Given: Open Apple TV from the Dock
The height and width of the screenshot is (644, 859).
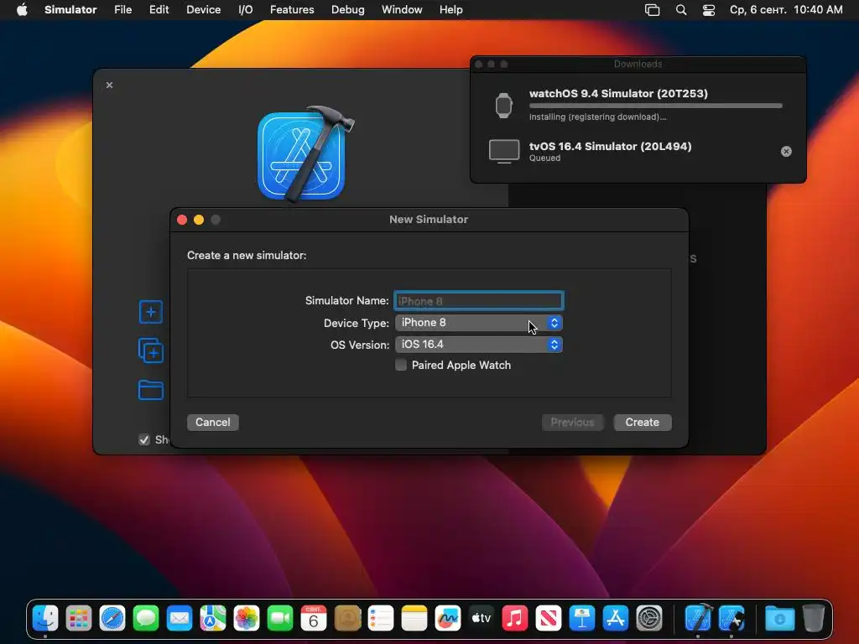Looking at the screenshot, I should pyautogui.click(x=482, y=619).
